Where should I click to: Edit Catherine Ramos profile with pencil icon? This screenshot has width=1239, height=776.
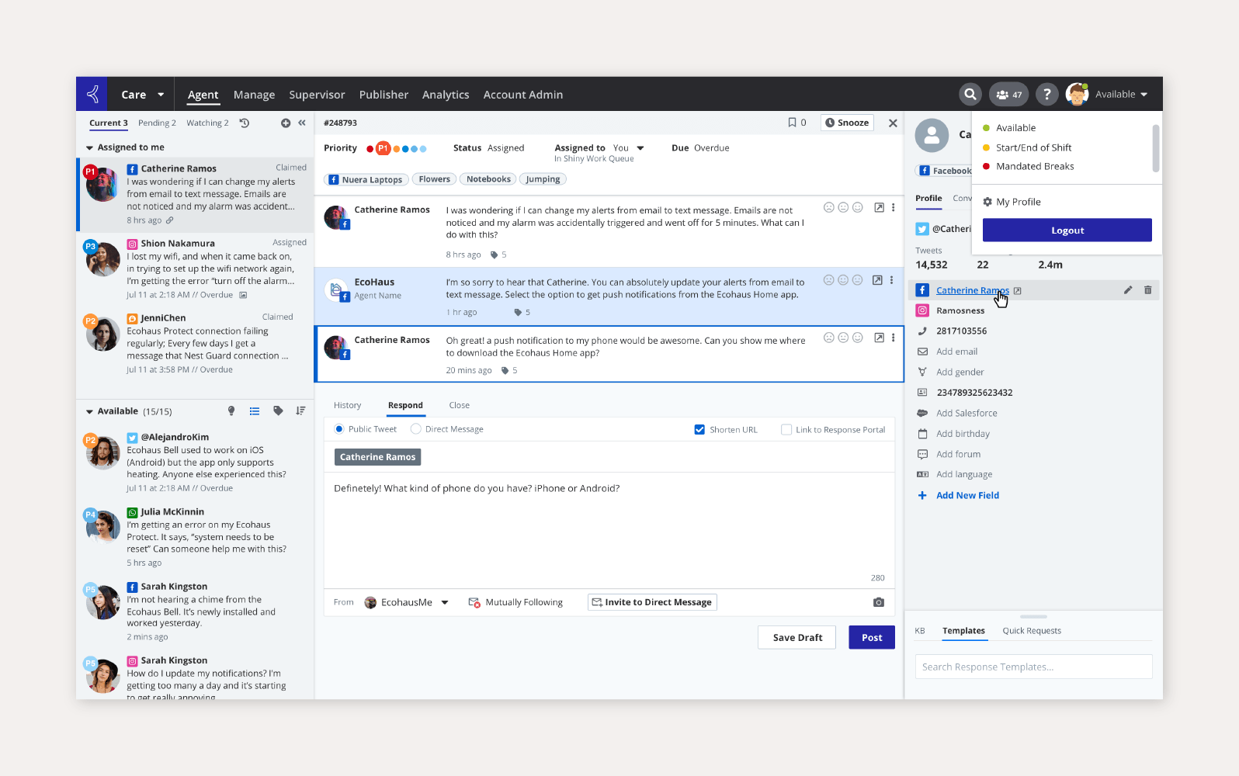tap(1127, 290)
